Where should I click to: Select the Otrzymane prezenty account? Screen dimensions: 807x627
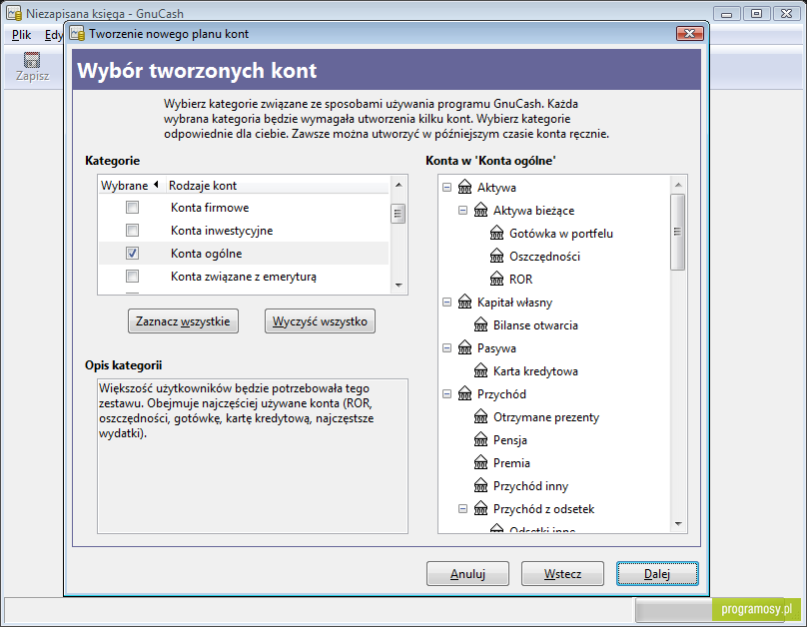546,417
